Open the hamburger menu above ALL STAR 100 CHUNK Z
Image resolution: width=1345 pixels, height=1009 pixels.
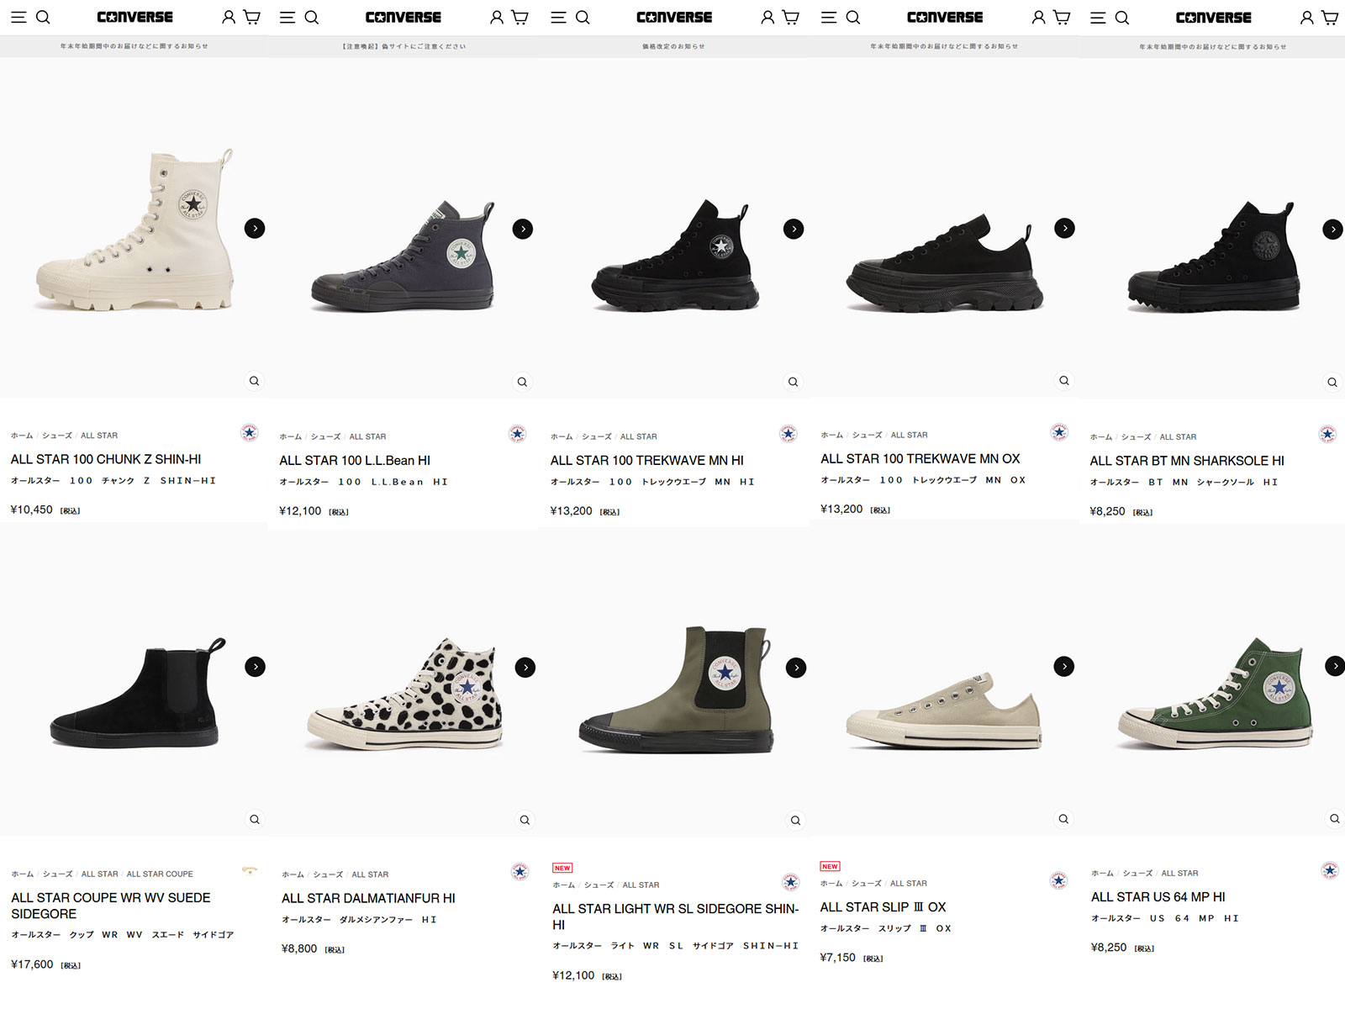pos(18,17)
